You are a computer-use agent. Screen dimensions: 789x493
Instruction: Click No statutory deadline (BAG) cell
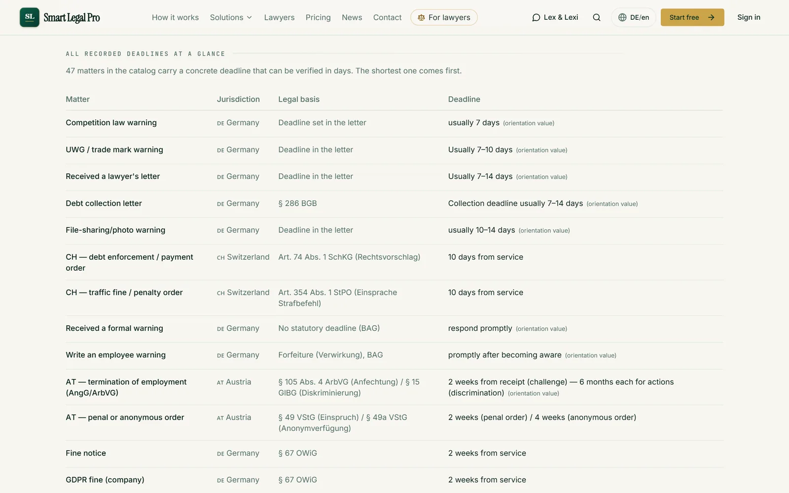click(x=329, y=328)
